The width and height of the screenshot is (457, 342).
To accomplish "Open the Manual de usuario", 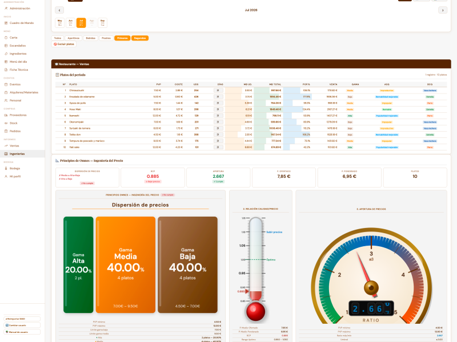I will click(22, 332).
